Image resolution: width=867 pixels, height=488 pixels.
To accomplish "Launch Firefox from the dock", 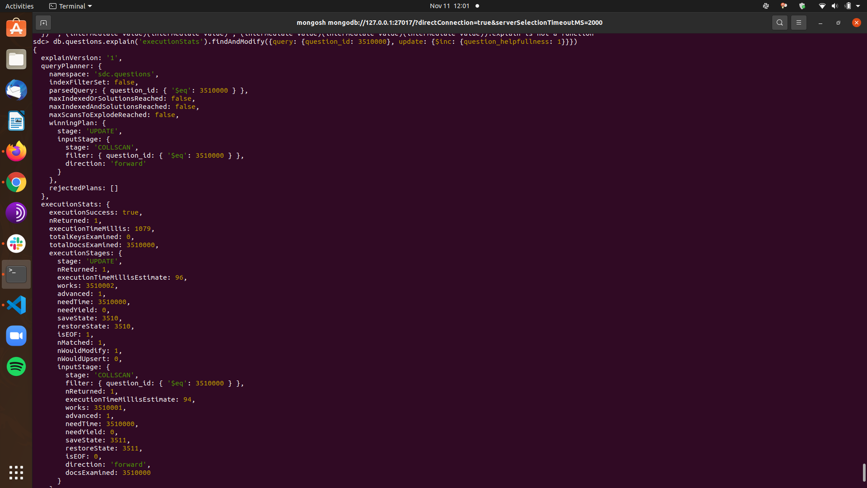I will [x=16, y=151].
